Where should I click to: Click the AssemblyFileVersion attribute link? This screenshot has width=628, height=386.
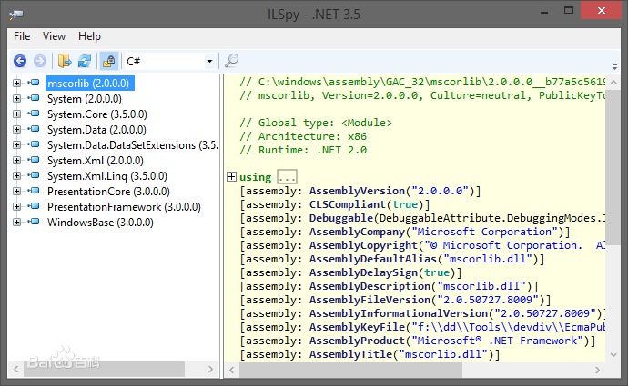[370, 300]
